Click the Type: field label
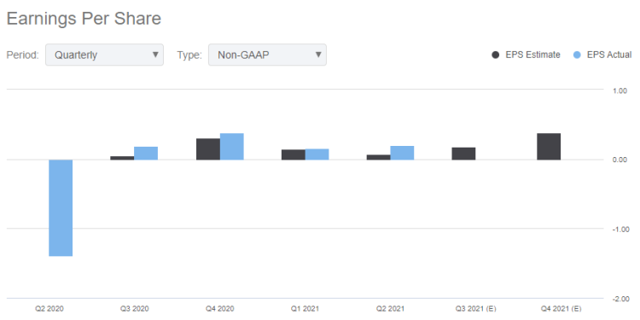 pos(189,55)
